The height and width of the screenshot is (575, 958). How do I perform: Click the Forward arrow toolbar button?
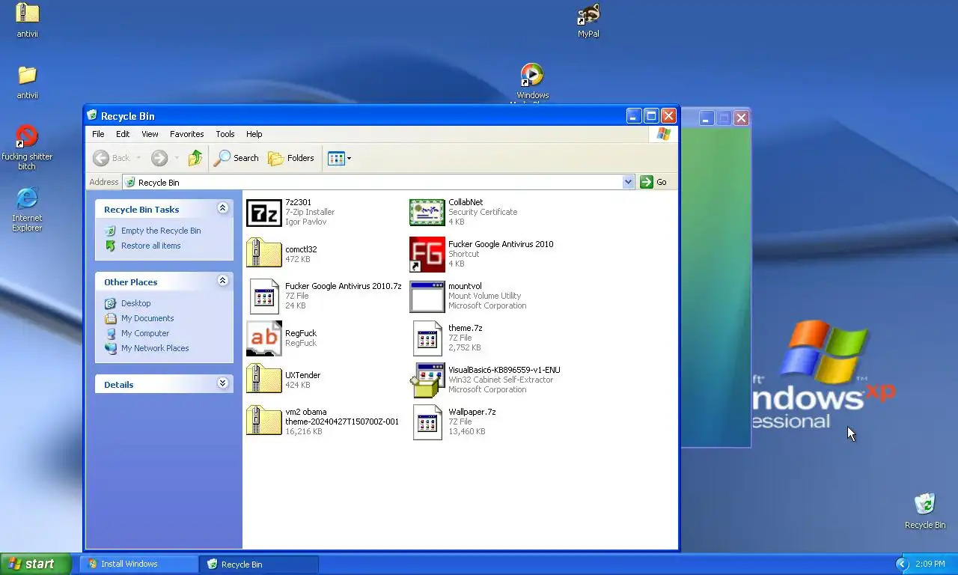[159, 158]
